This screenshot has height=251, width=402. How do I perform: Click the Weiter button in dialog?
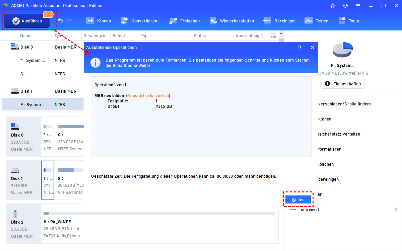pos(298,199)
